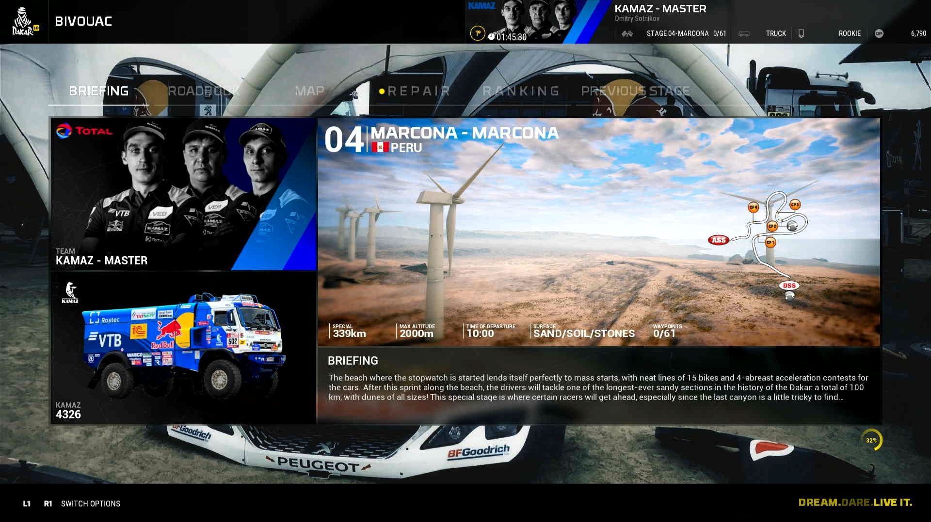931x522 pixels.
Task: View the Ranking tab
Action: (521, 91)
